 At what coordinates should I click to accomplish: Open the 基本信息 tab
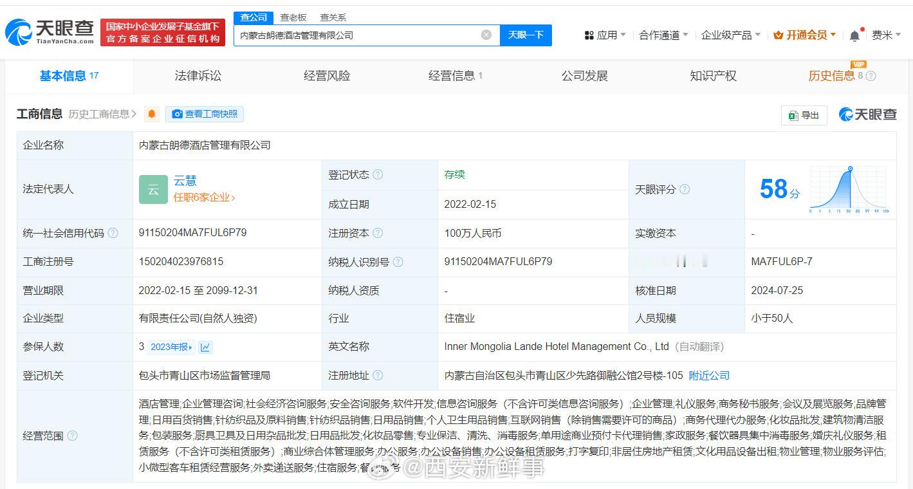(69, 76)
